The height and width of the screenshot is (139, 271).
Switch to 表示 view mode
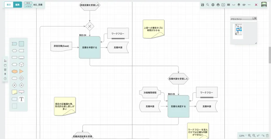(9, 5)
